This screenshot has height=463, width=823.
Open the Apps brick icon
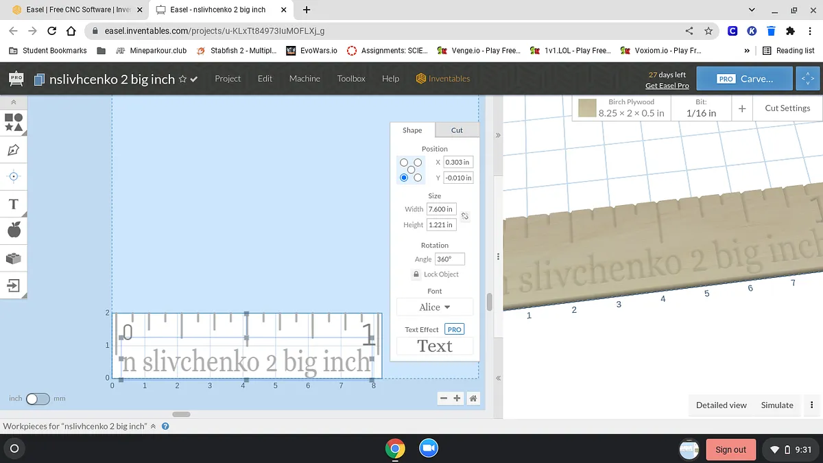click(x=14, y=258)
